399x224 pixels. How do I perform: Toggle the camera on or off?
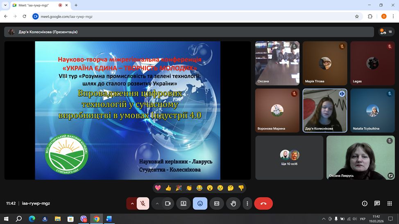168,203
